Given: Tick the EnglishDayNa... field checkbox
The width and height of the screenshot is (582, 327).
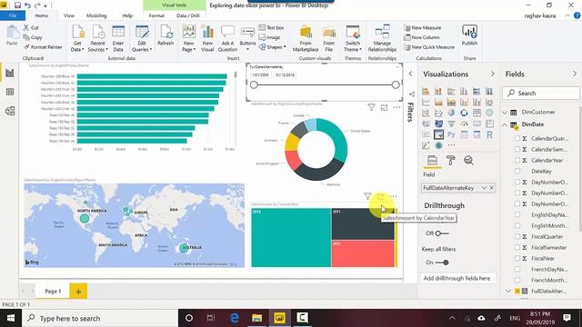Looking at the screenshot, I should [517, 214].
